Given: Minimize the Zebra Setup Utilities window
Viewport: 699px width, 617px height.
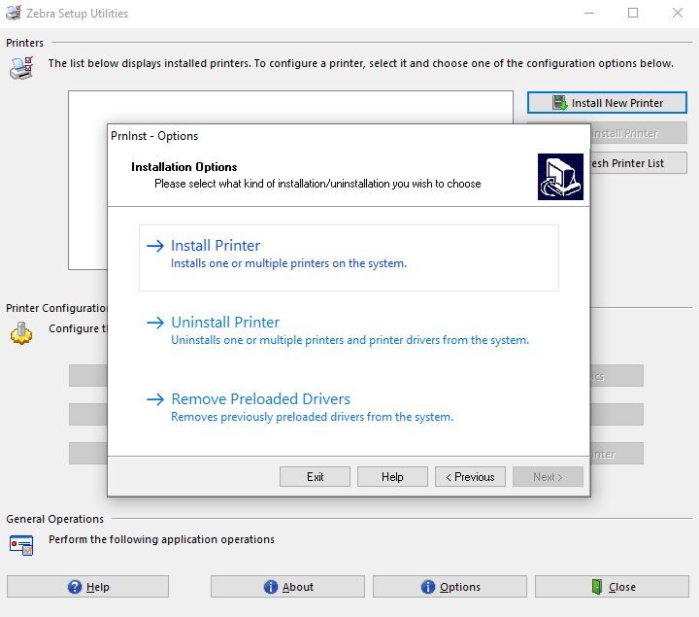Looking at the screenshot, I should [589, 13].
